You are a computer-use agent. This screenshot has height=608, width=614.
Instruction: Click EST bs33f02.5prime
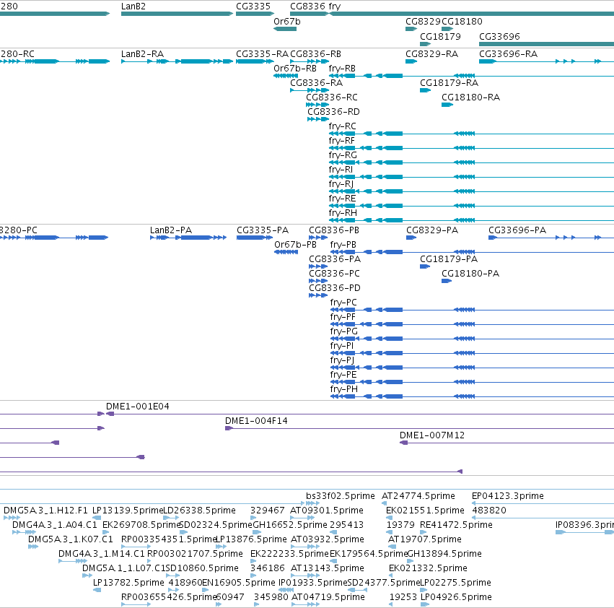pos(312,503)
